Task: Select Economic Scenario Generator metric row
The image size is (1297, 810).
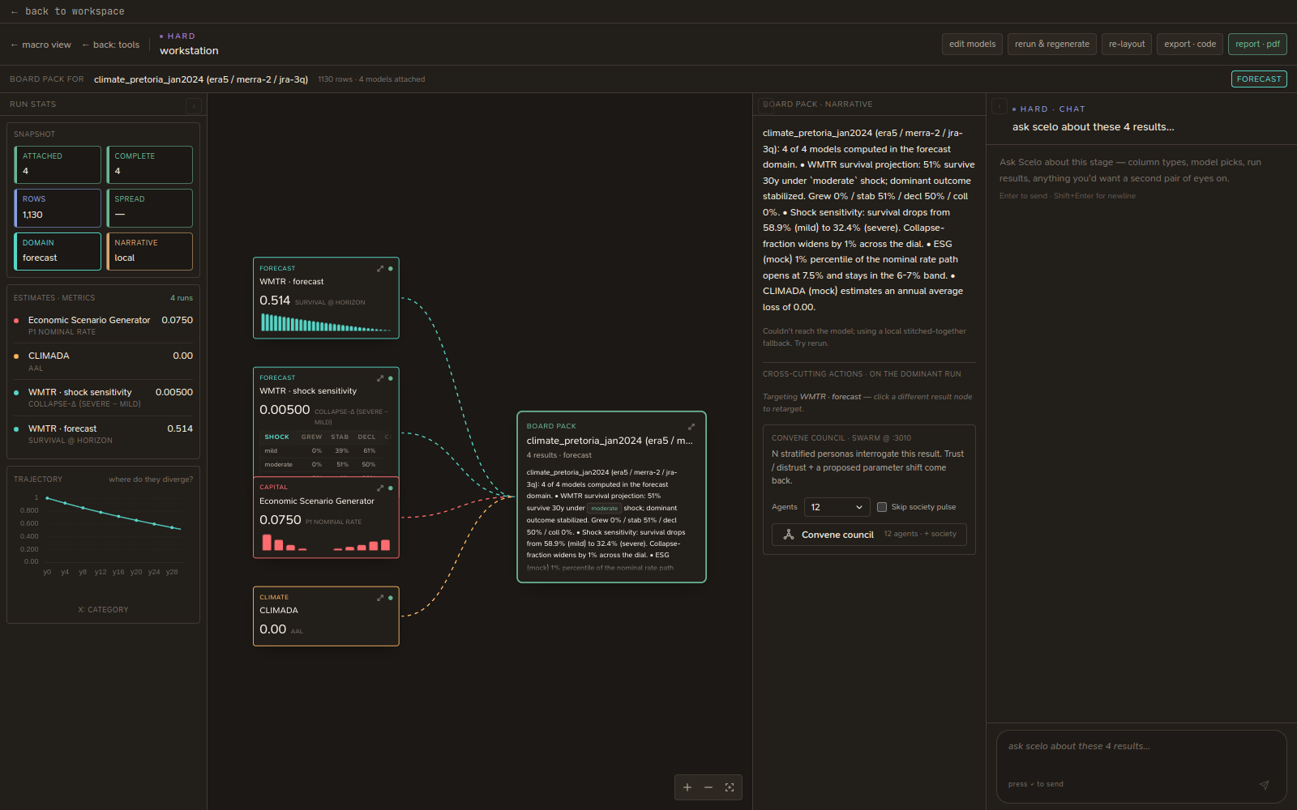Action: [x=103, y=326]
